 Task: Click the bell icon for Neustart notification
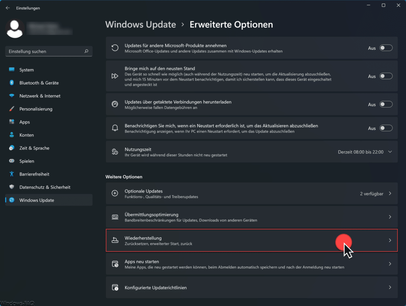[x=115, y=128]
